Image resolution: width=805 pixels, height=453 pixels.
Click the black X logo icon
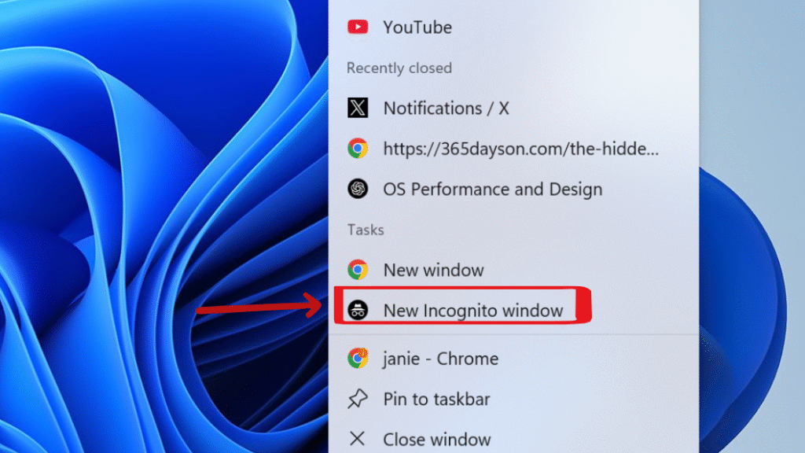(358, 108)
